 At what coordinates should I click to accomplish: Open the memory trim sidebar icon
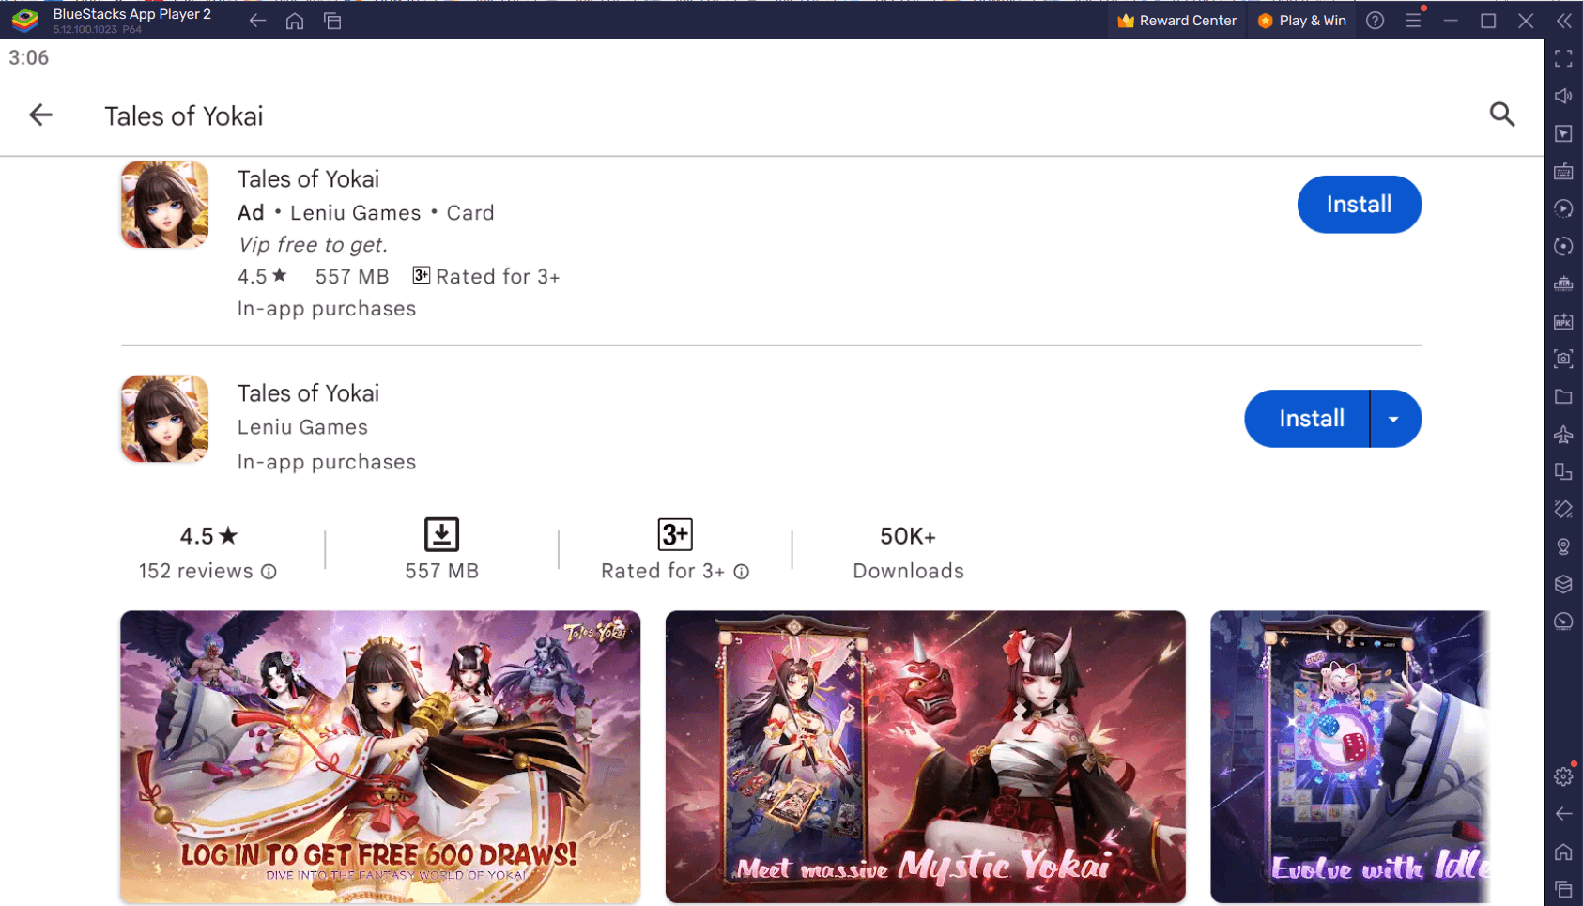coord(1563,284)
